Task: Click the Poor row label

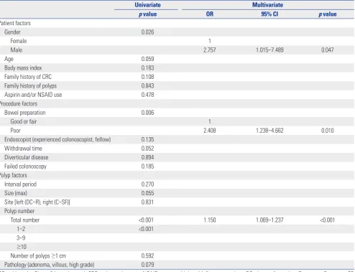Action: pyautogui.click(x=15, y=131)
